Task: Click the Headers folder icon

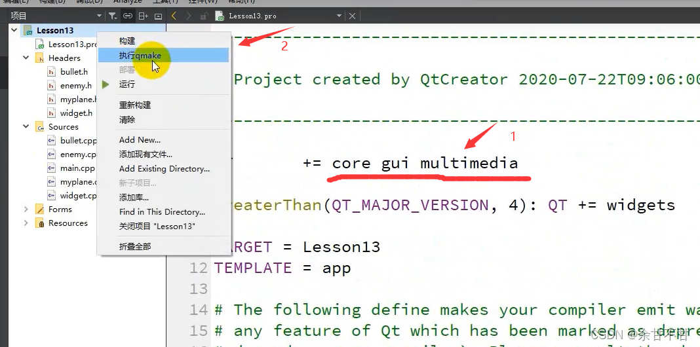Action: pyautogui.click(x=40, y=58)
